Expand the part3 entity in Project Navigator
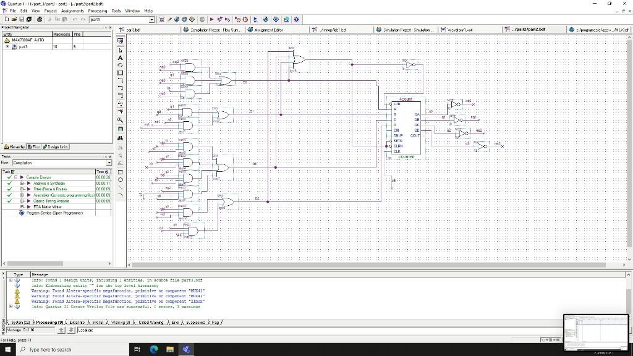Image resolution: width=633 pixels, height=356 pixels. 7,47
